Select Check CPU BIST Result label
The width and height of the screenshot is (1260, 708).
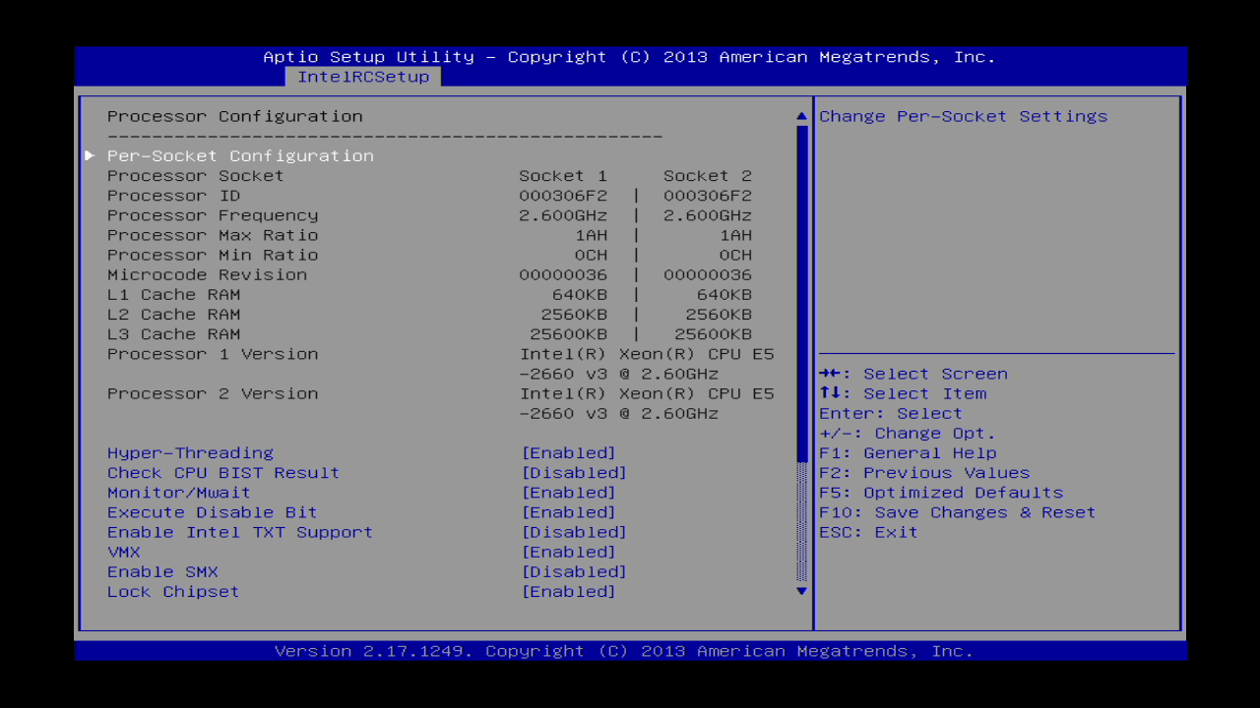tap(223, 473)
